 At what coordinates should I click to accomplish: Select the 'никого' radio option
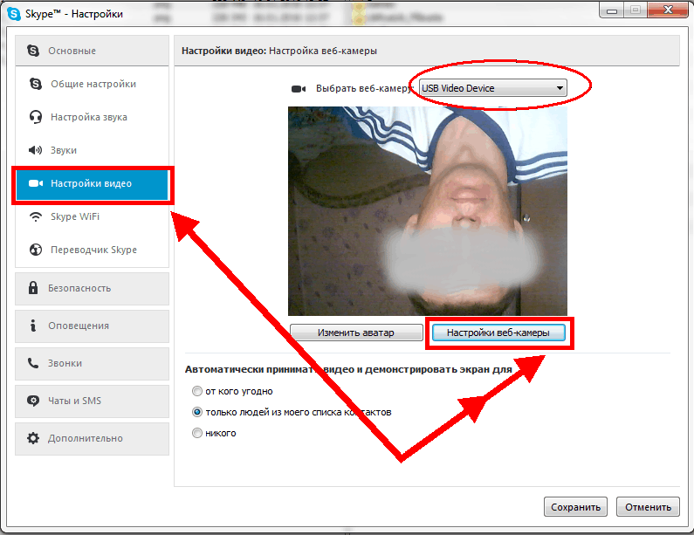click(x=197, y=433)
